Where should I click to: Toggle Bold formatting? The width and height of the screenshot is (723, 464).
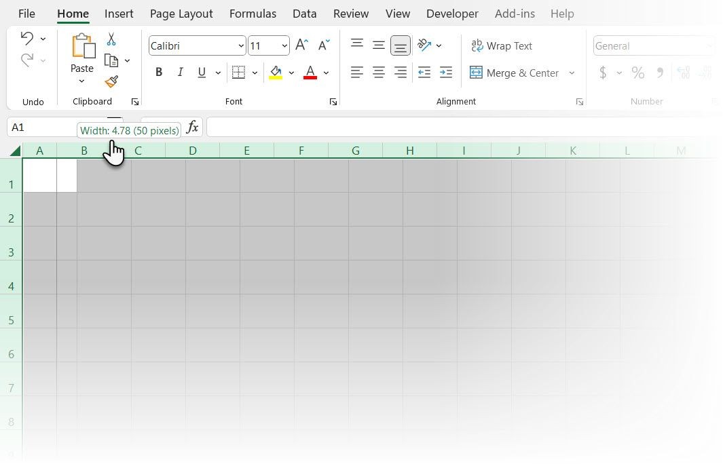coord(159,73)
